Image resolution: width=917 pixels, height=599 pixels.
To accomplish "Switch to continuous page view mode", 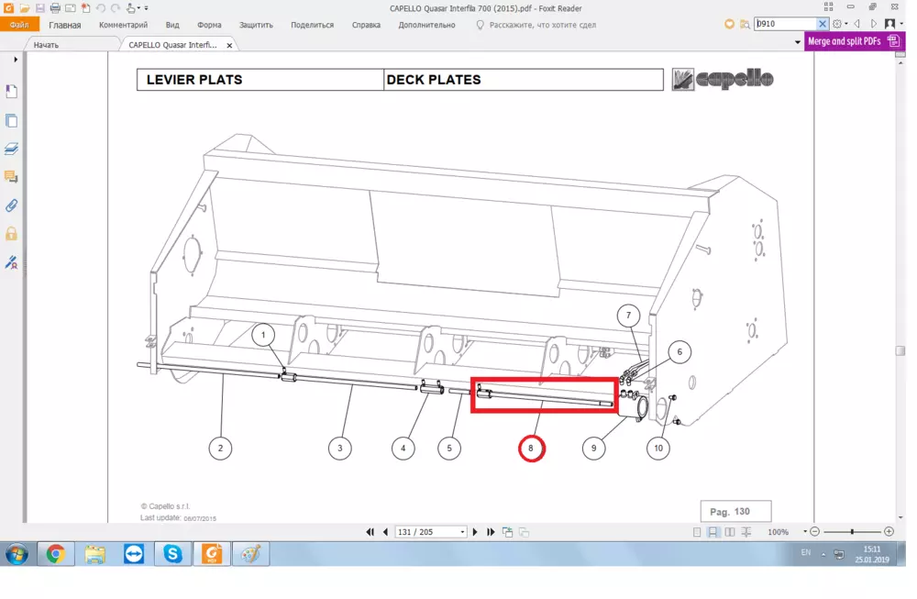I will (713, 532).
